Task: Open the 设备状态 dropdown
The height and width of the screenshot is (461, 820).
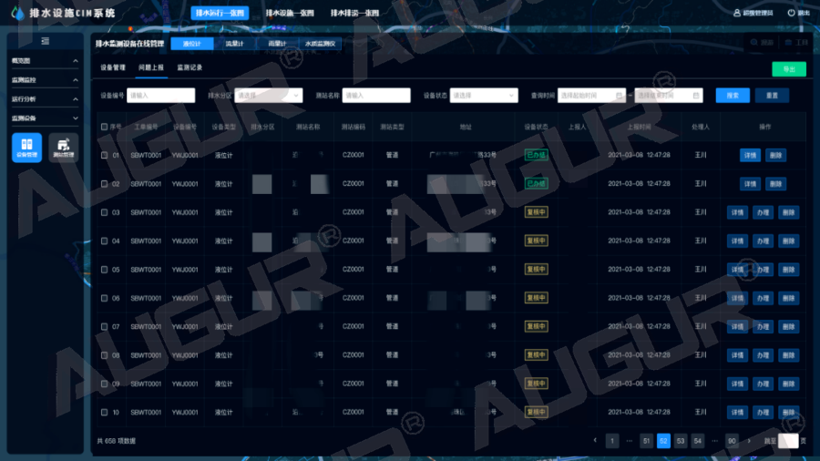Action: tap(484, 95)
